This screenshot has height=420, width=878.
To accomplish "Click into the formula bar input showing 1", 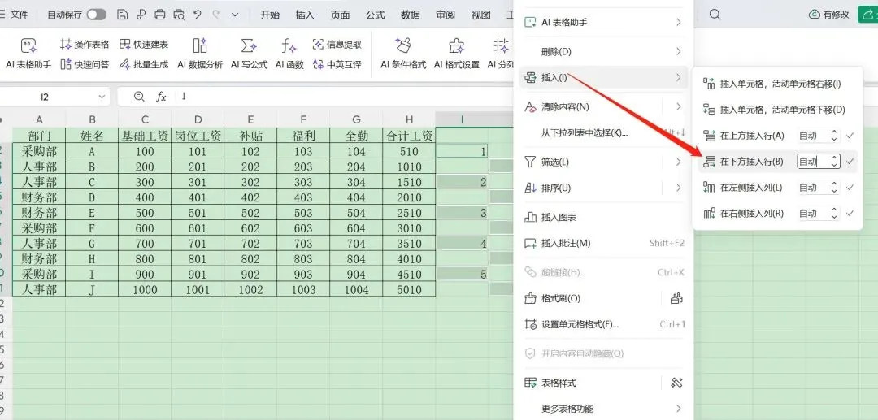I will (345, 97).
